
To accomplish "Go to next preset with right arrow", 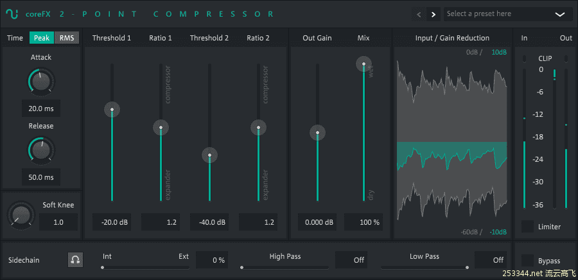I will point(433,14).
